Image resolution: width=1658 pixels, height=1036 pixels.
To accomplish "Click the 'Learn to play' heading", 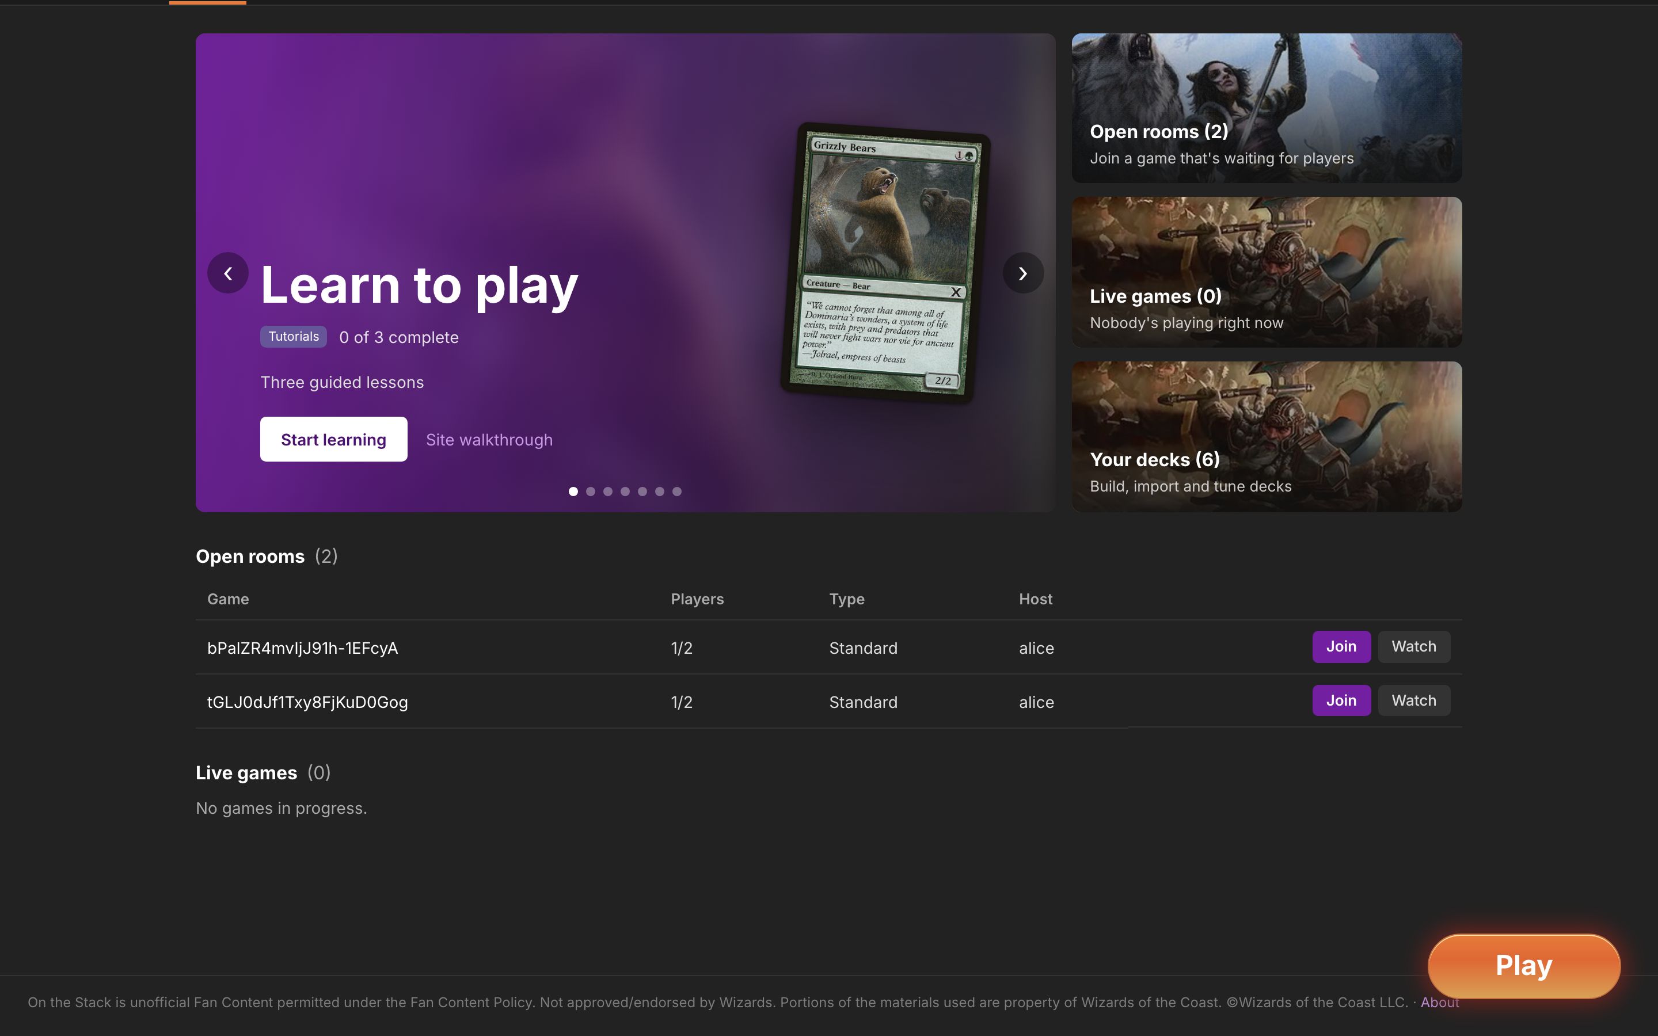I will coord(419,284).
